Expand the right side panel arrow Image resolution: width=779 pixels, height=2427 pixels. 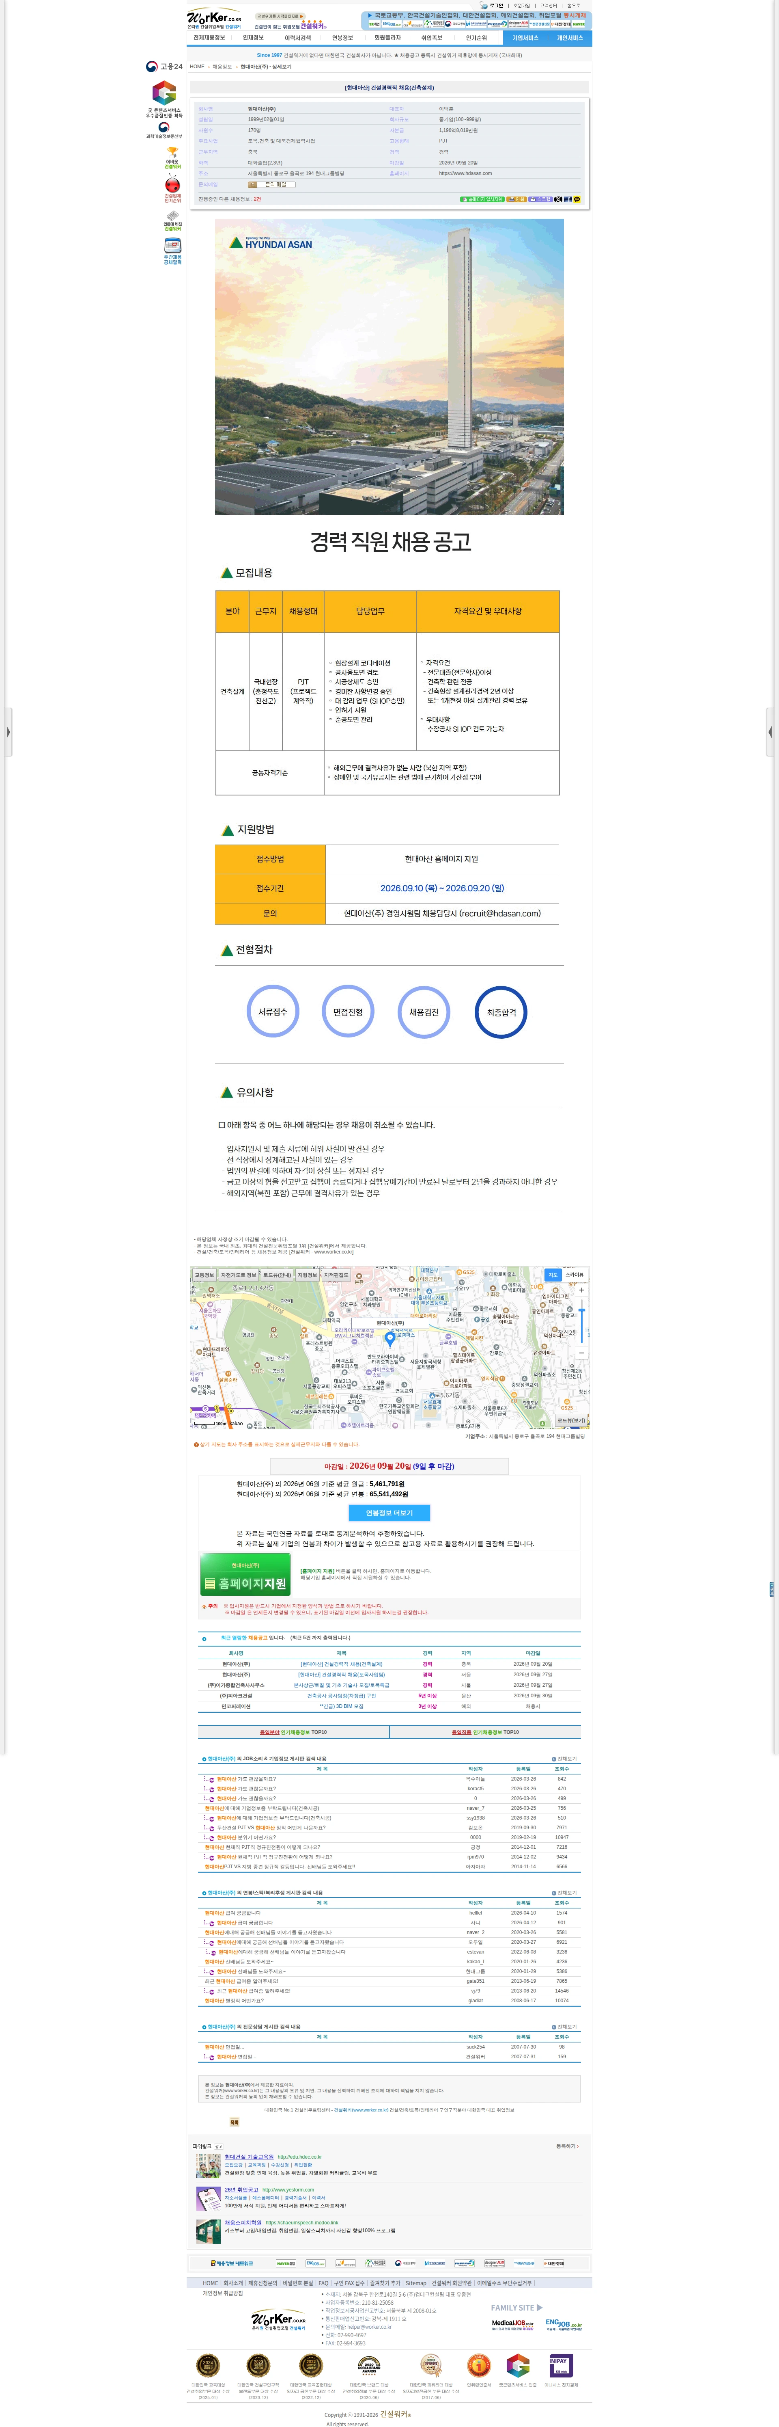coord(770,731)
